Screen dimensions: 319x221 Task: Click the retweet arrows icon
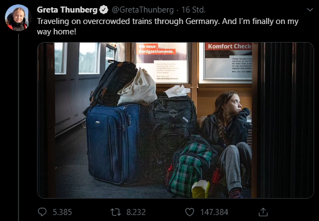coord(115,212)
